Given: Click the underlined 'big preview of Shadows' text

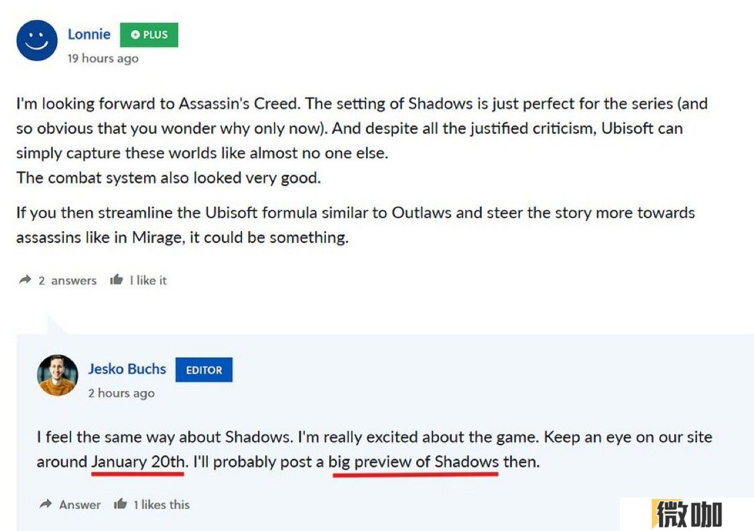Looking at the screenshot, I should click(x=414, y=462).
